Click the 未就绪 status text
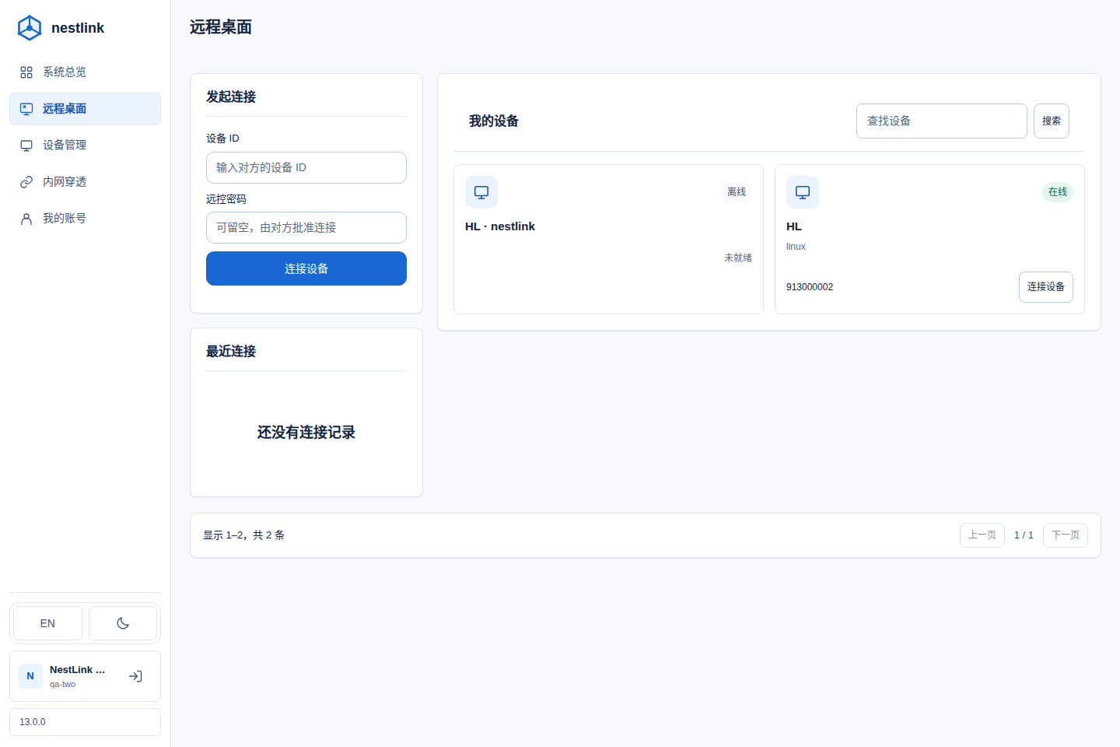This screenshot has height=747, width=1120. tap(738, 258)
